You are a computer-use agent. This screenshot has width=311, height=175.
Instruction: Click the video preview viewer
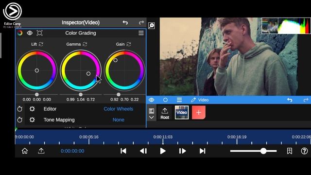[x=228, y=56]
